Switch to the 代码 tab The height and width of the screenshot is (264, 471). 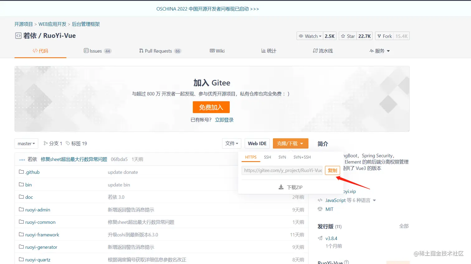(x=40, y=51)
